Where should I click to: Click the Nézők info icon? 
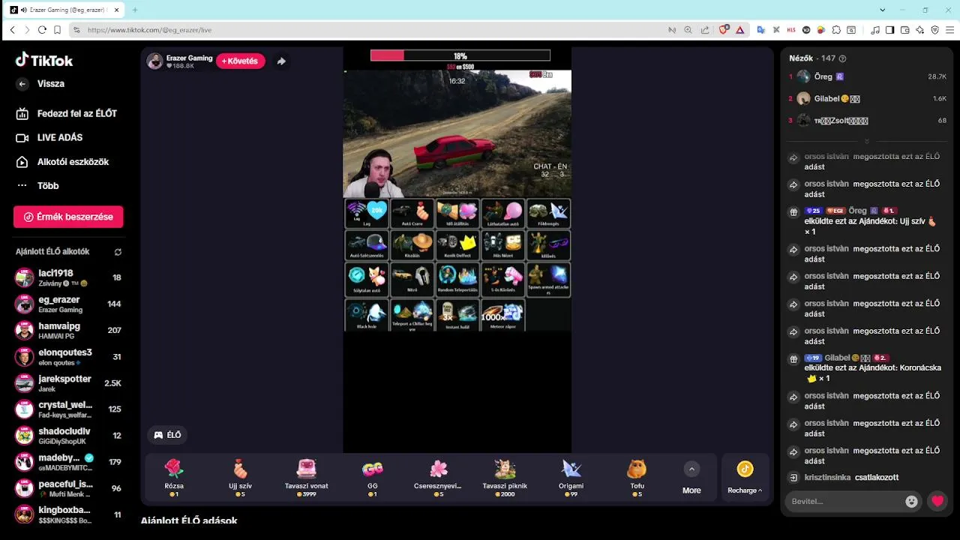pos(842,58)
